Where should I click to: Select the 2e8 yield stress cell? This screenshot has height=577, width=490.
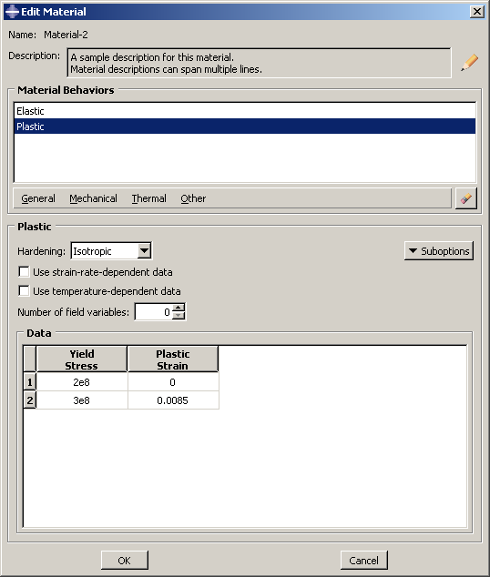click(x=81, y=382)
